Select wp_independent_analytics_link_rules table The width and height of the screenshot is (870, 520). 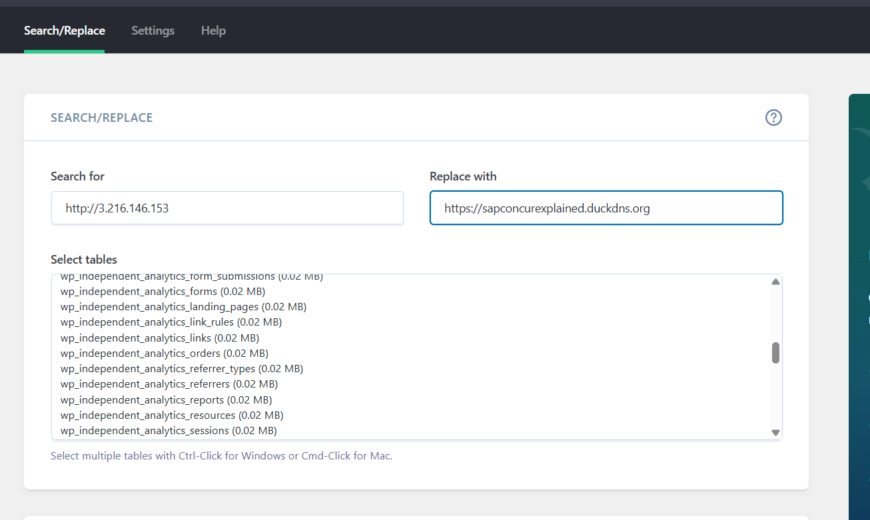coord(171,322)
